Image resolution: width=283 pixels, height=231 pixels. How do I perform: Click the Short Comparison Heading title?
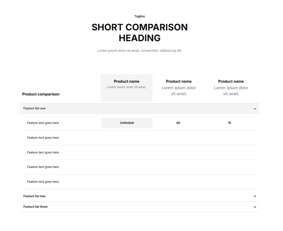[x=140, y=33]
